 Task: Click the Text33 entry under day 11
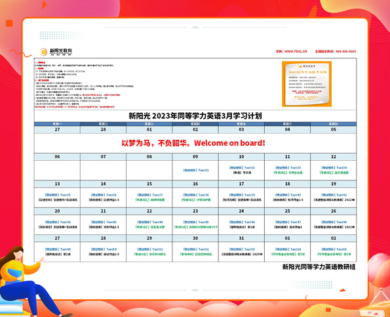point(288,168)
